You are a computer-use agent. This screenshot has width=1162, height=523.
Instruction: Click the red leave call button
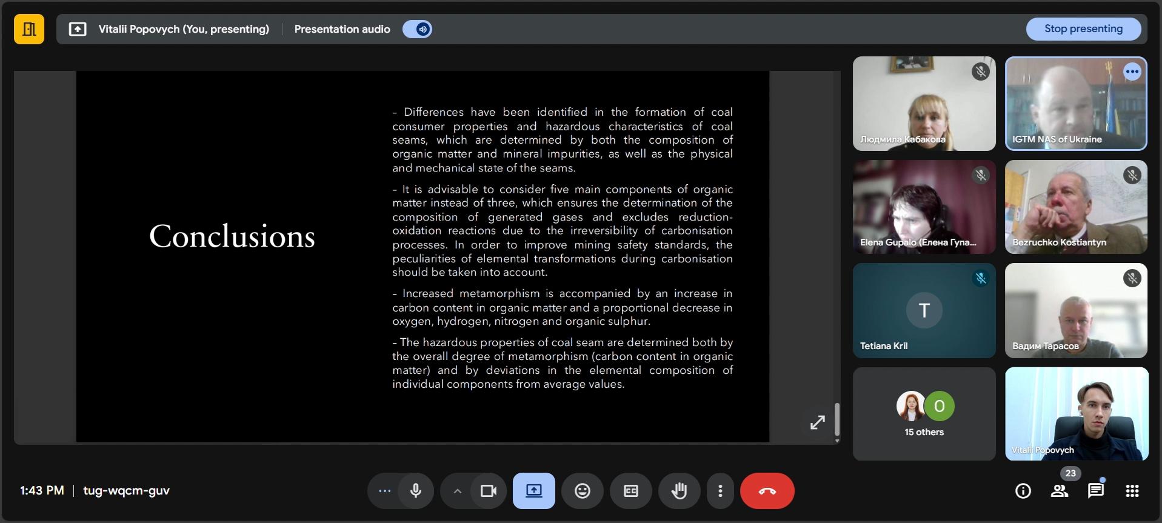click(x=767, y=491)
